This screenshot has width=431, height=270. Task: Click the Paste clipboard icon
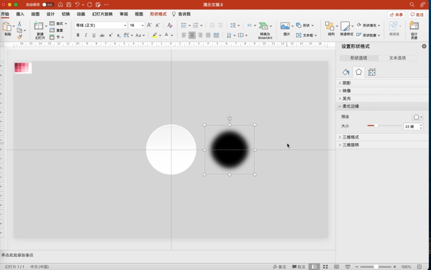(x=7, y=27)
